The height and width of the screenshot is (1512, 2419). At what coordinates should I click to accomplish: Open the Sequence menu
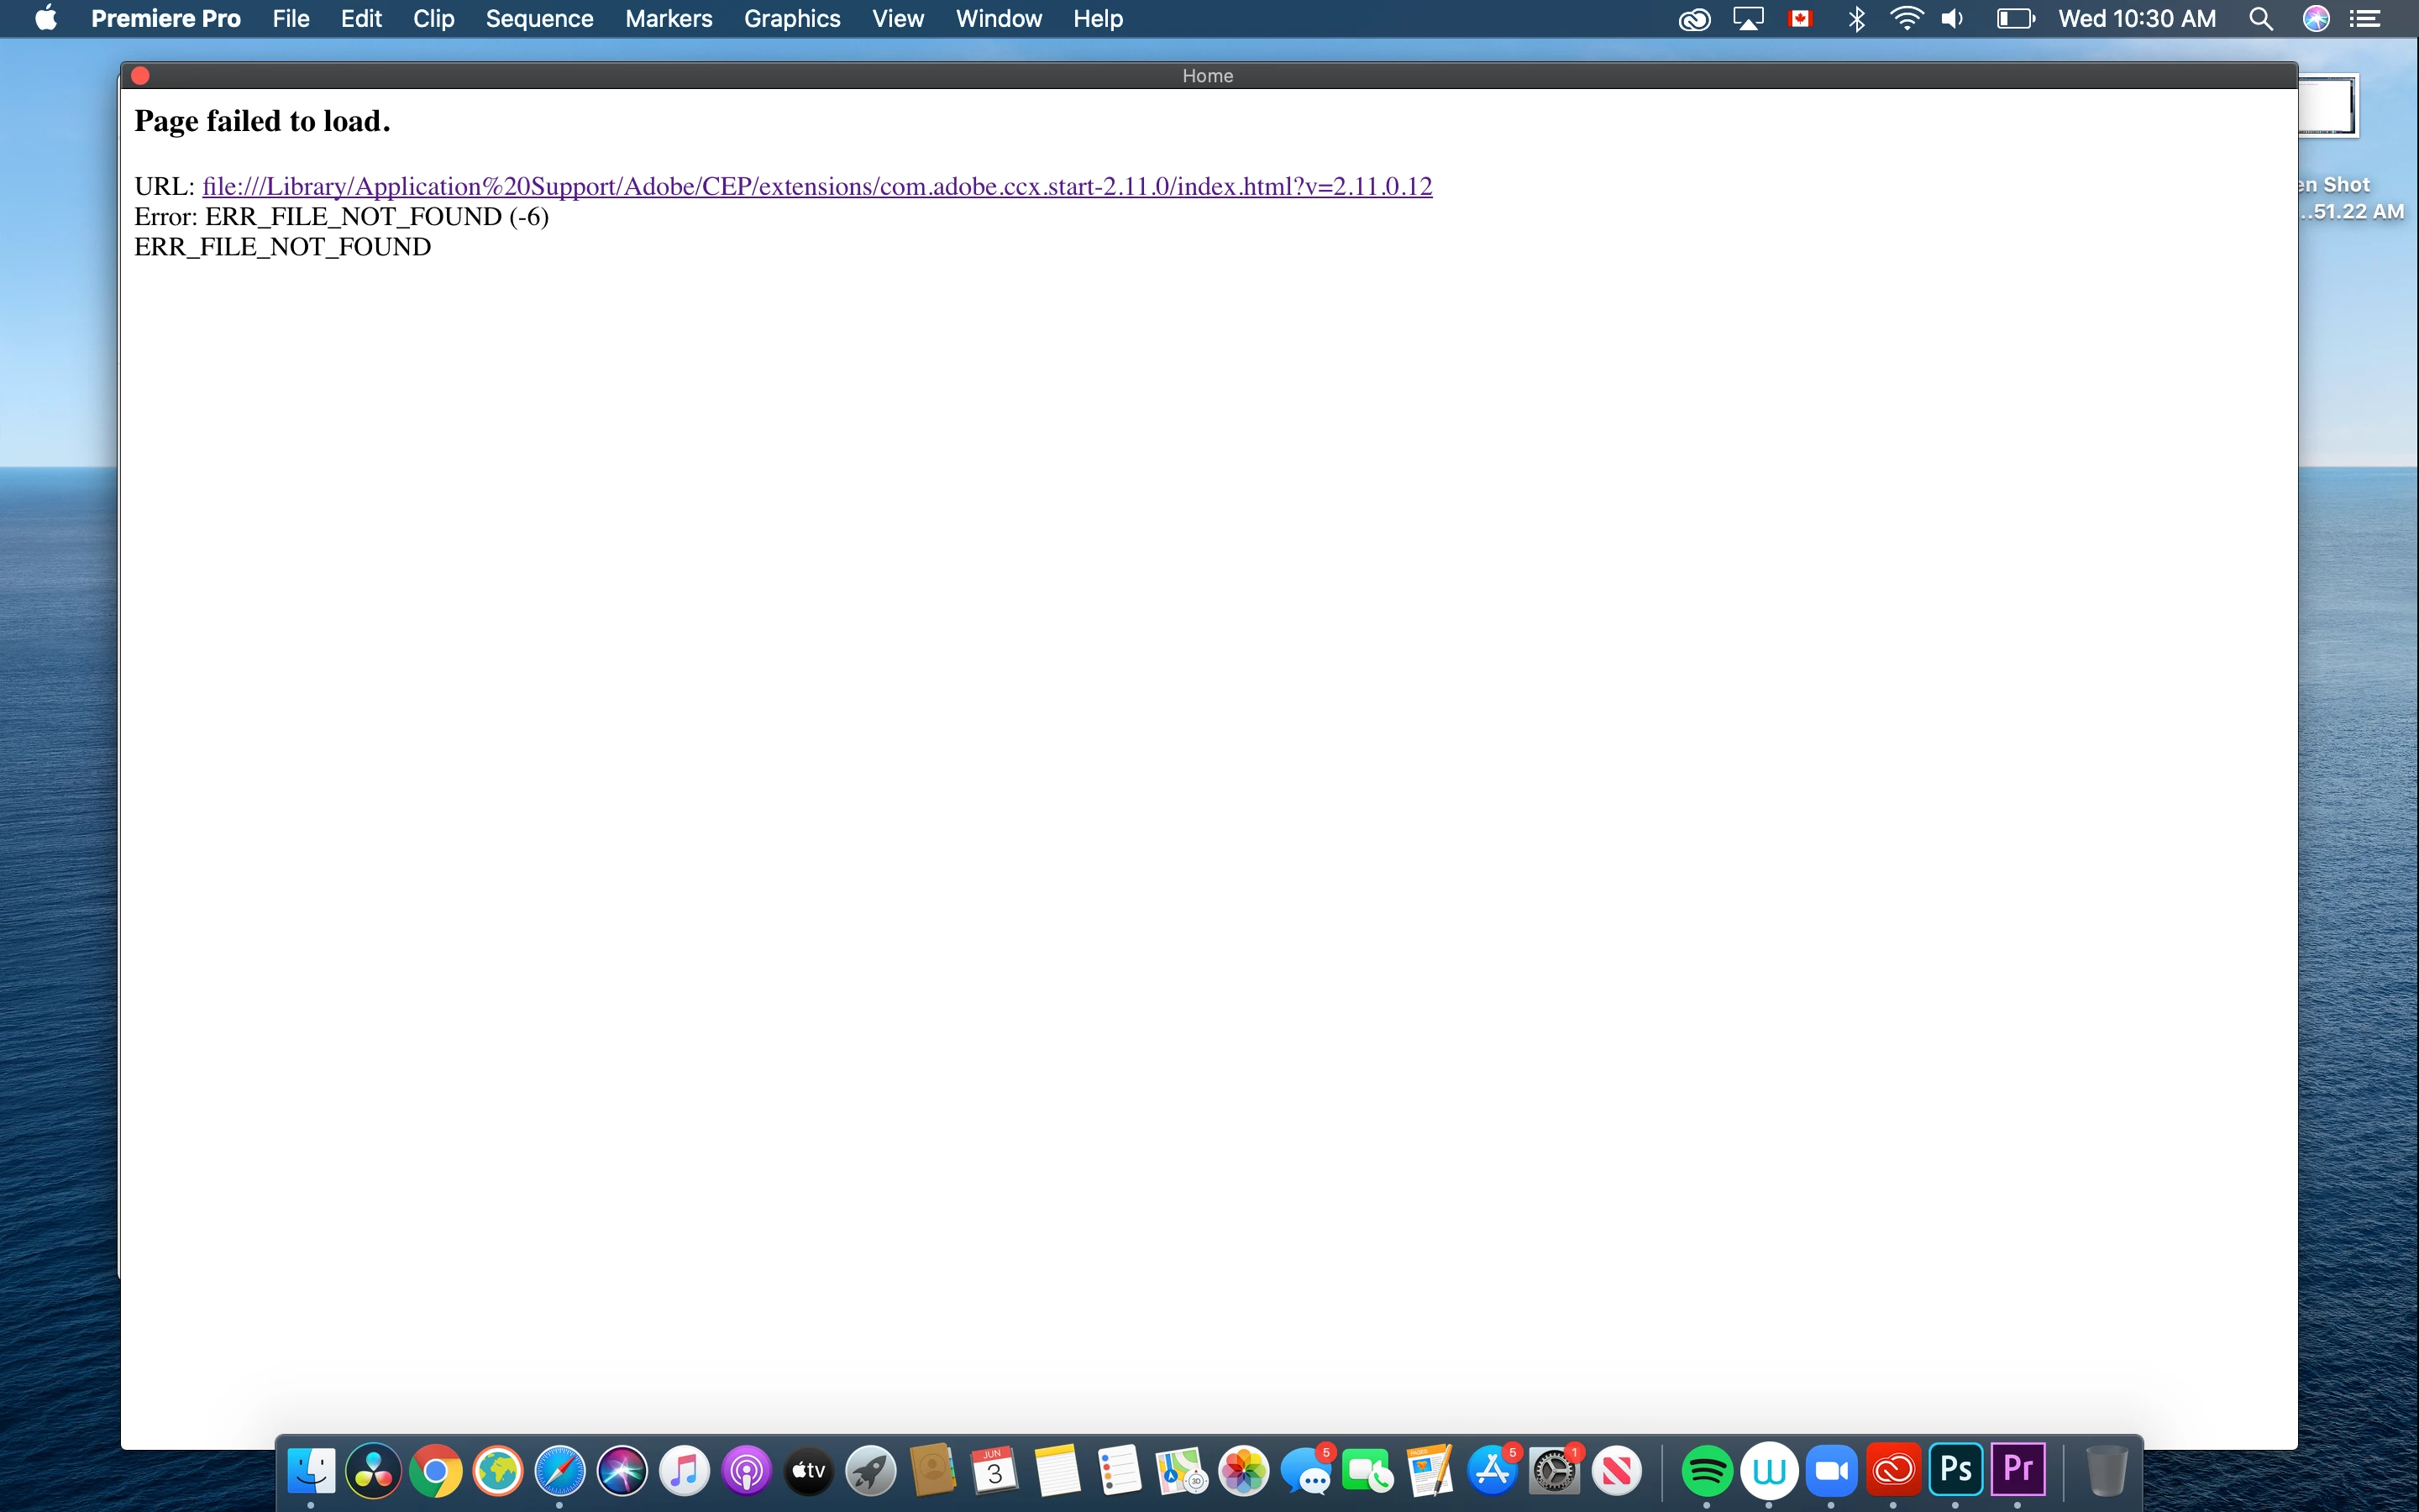538,19
